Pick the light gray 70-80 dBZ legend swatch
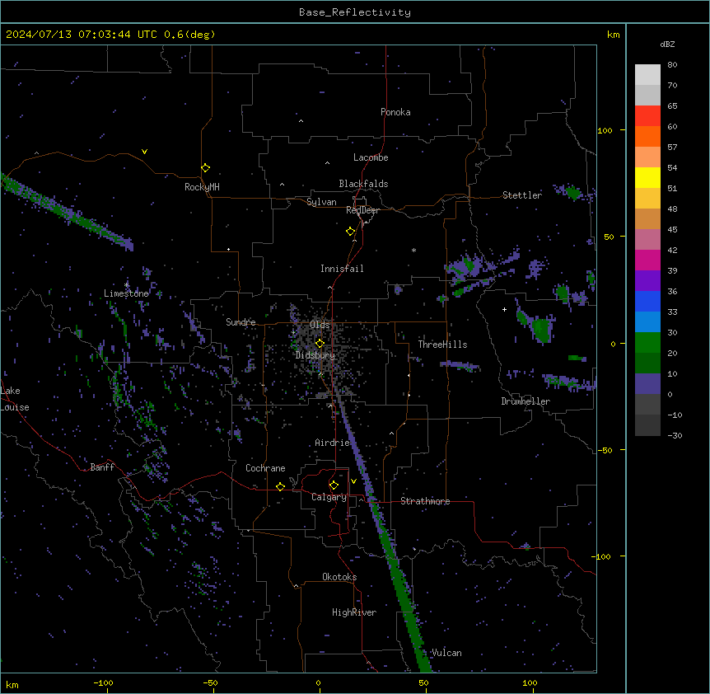This screenshot has width=710, height=694. (x=647, y=75)
